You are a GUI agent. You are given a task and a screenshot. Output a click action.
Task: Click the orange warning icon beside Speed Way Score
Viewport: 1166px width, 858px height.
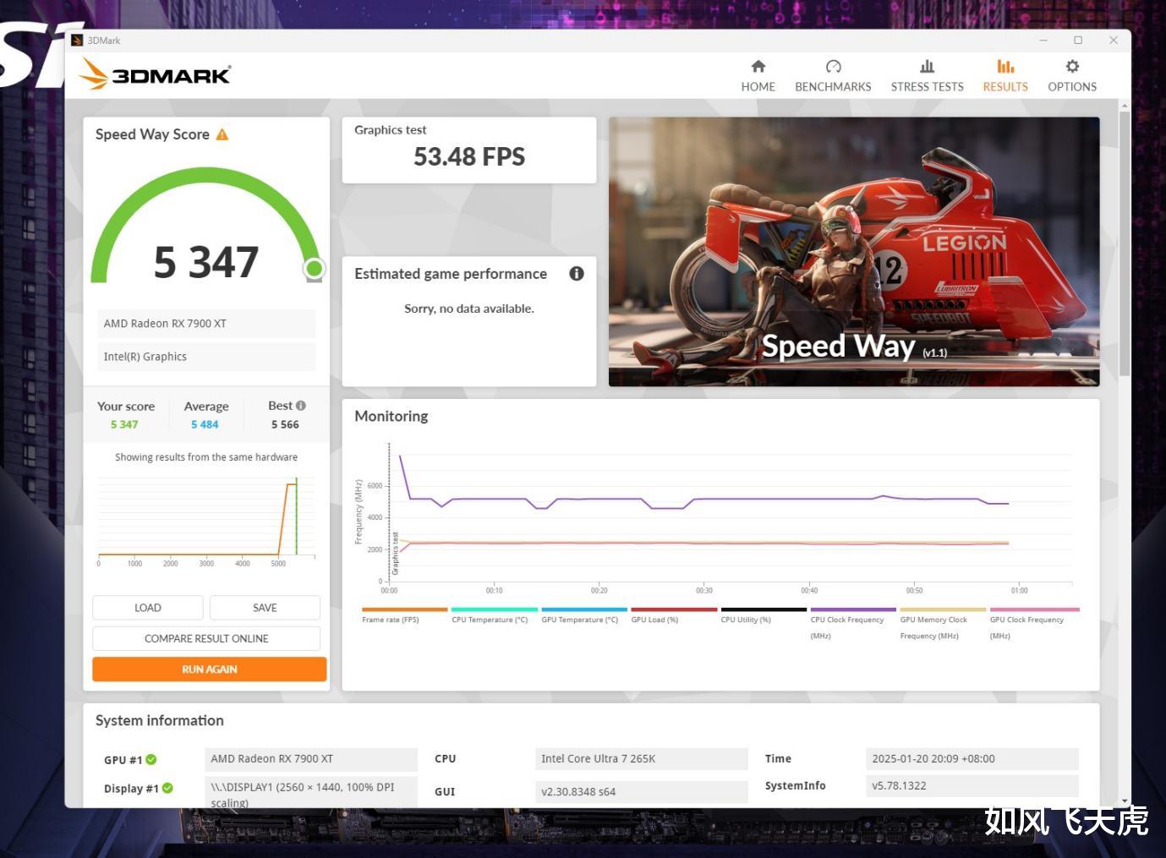(222, 134)
